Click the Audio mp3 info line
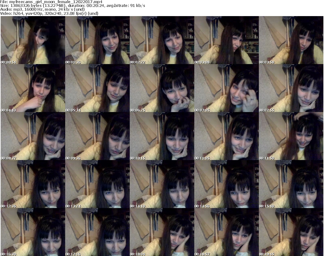324x256 pixels. pyautogui.click(x=42, y=9)
